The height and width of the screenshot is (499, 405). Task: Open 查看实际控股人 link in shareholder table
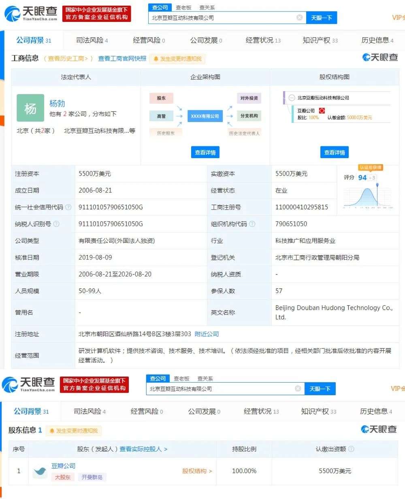(143, 449)
